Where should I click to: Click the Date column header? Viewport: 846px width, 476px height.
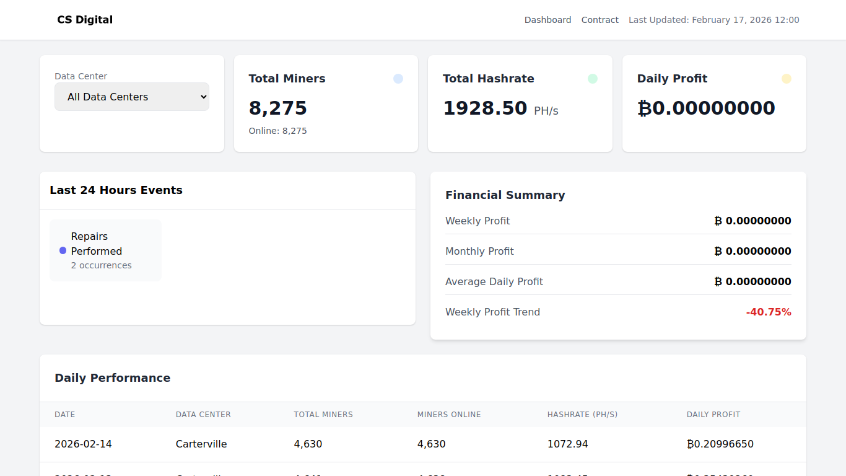65,415
